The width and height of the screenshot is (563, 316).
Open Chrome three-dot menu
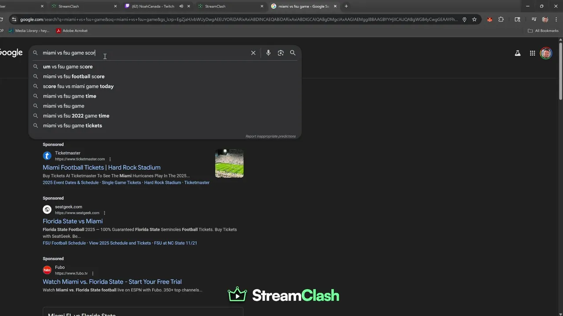[x=556, y=19]
